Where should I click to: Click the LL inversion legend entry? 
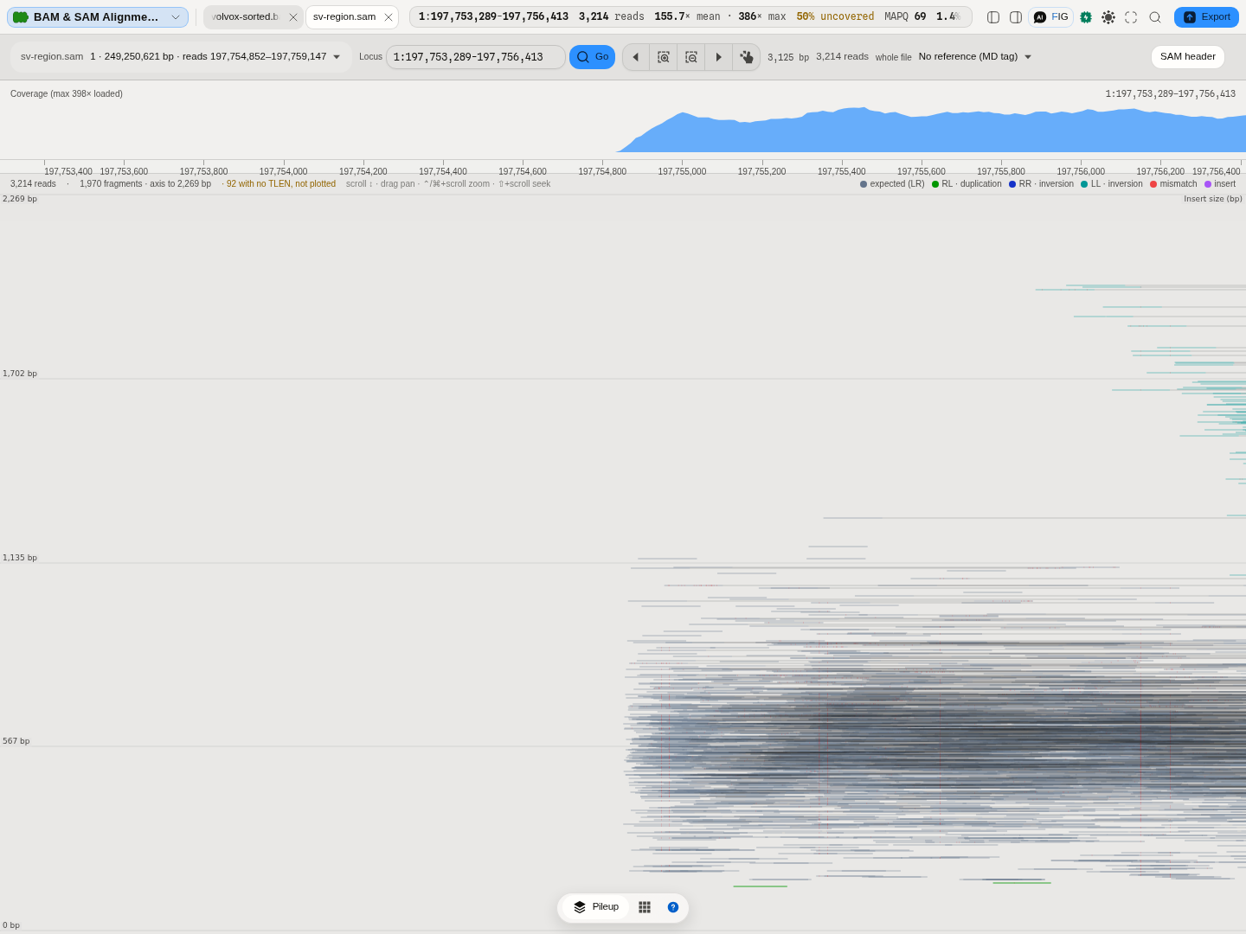click(1112, 184)
